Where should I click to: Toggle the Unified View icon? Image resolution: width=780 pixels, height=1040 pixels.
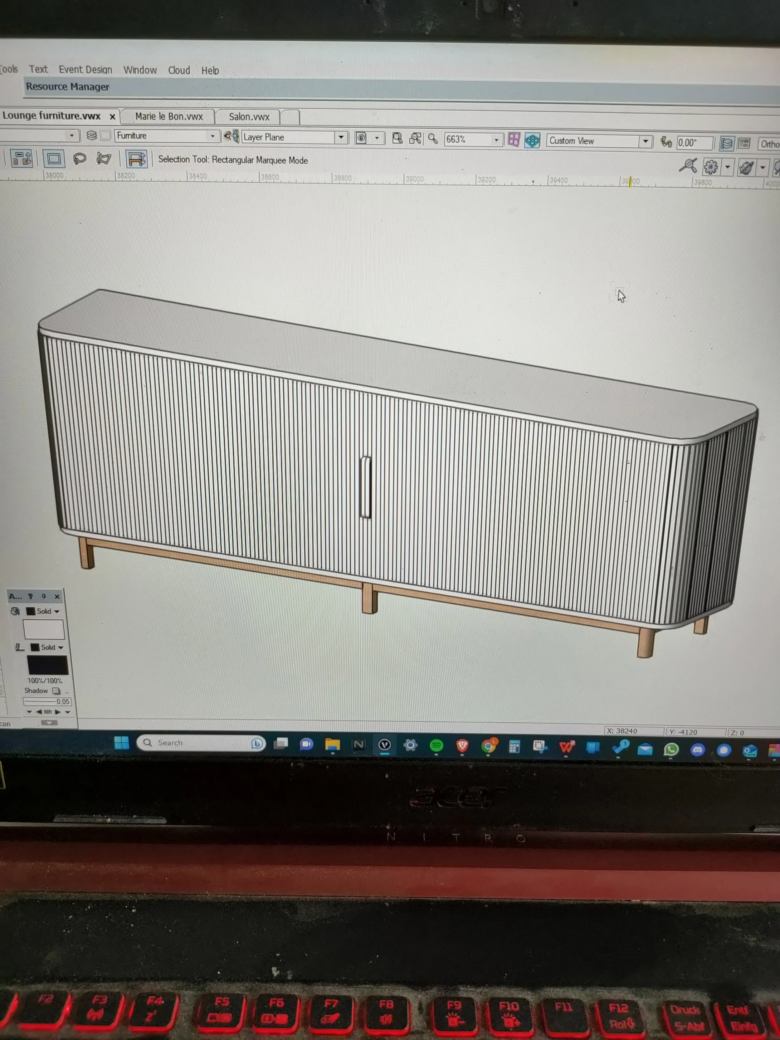726,144
